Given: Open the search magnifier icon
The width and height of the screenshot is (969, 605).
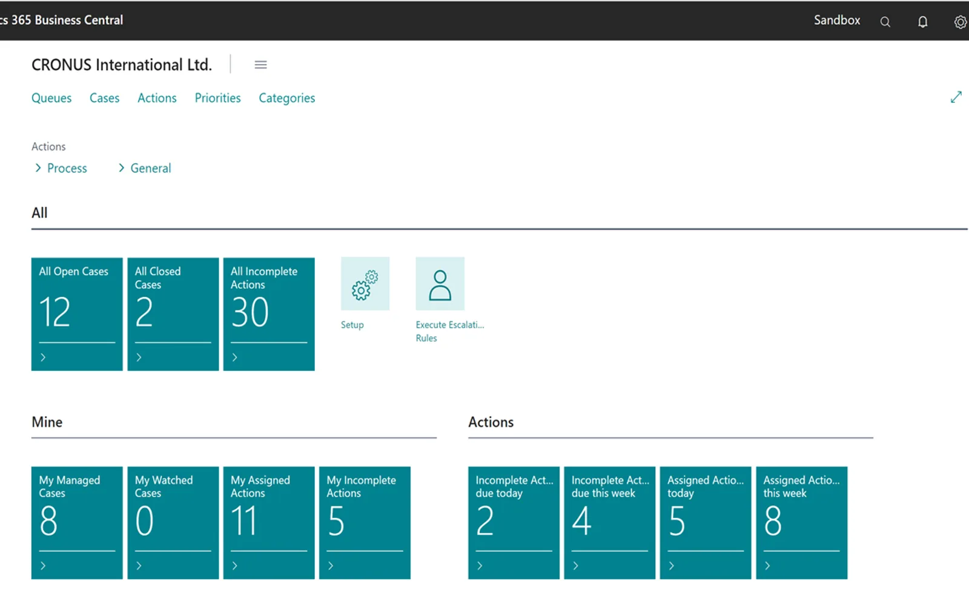Looking at the screenshot, I should point(885,22).
